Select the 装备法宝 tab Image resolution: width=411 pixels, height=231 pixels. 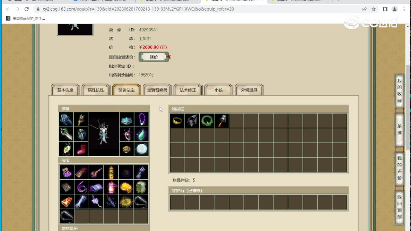tap(127, 90)
